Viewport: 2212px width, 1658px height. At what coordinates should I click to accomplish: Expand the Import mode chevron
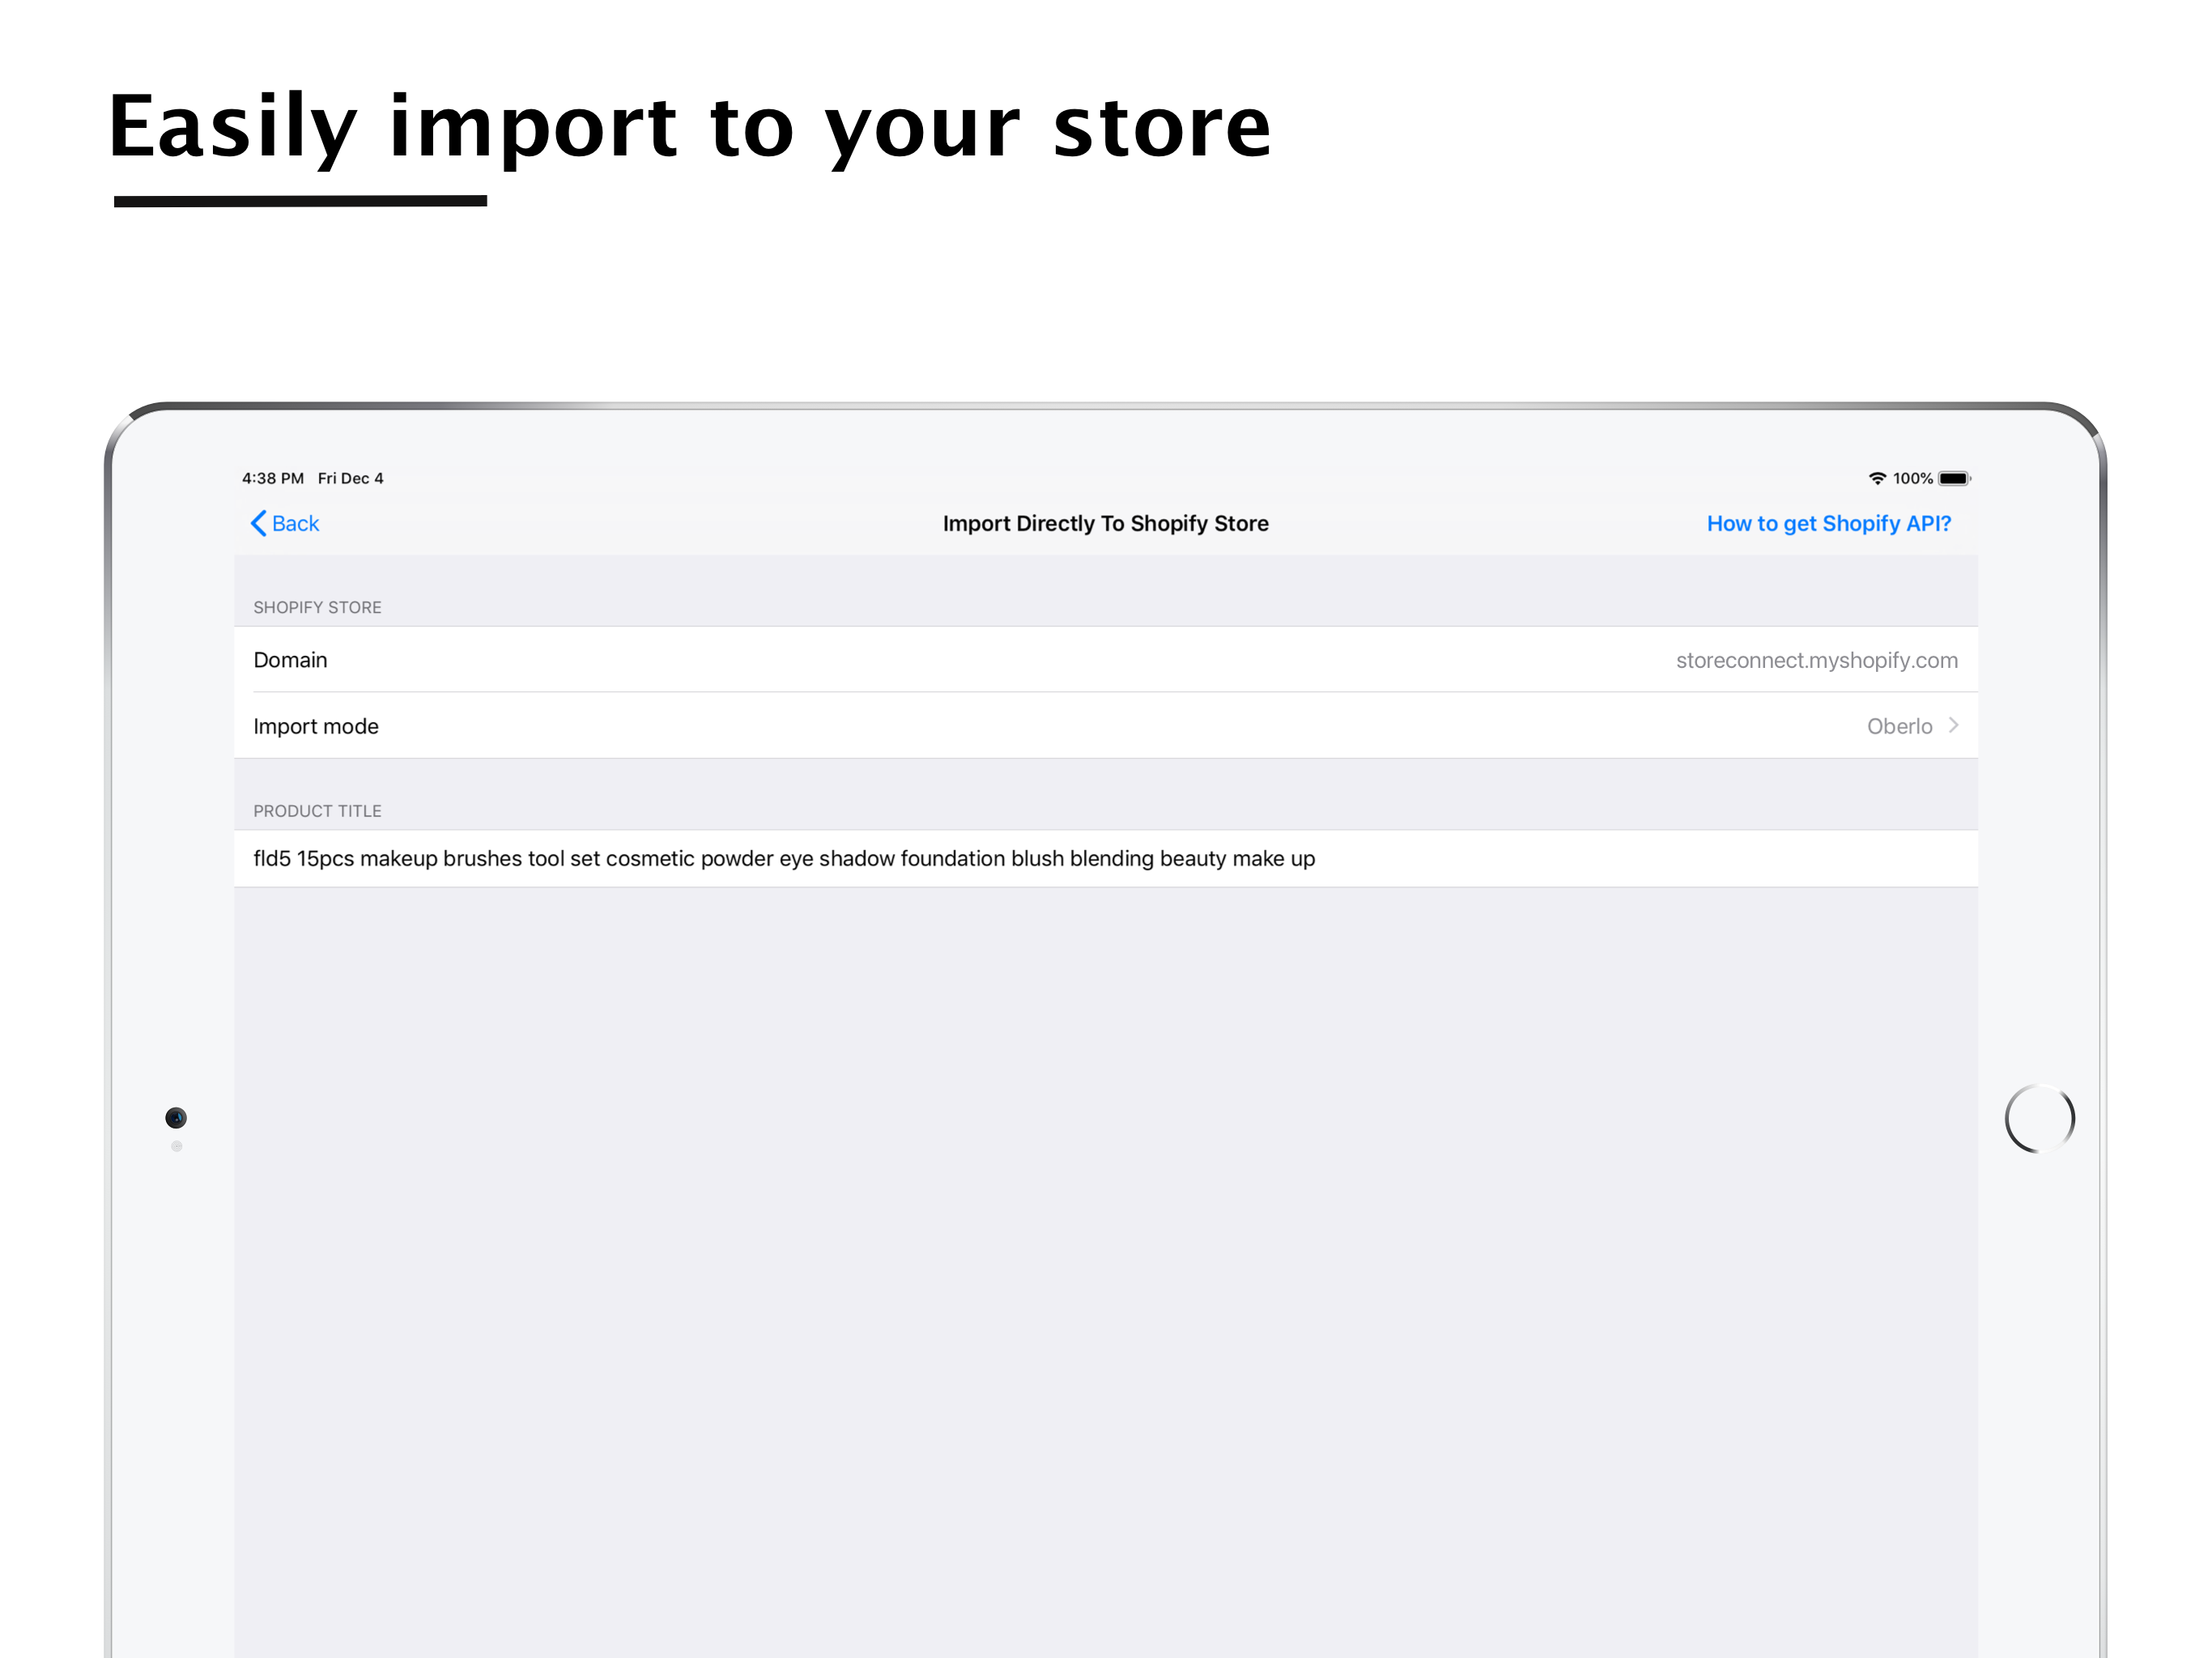point(1954,726)
